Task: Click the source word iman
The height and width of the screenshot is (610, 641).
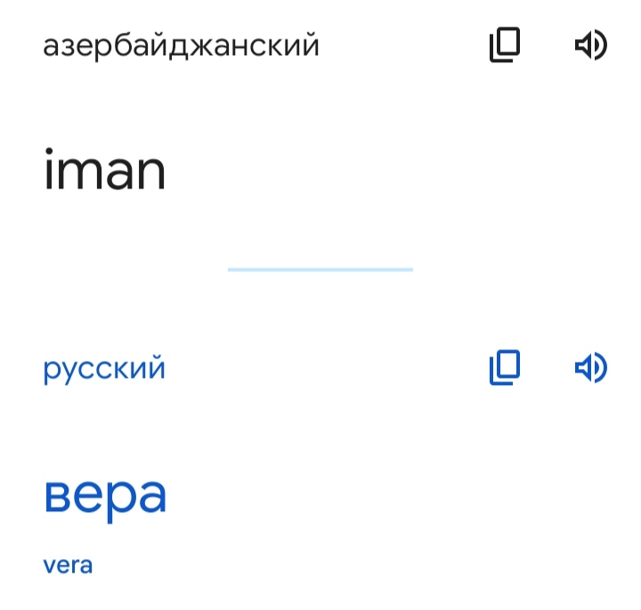Action: point(105,170)
